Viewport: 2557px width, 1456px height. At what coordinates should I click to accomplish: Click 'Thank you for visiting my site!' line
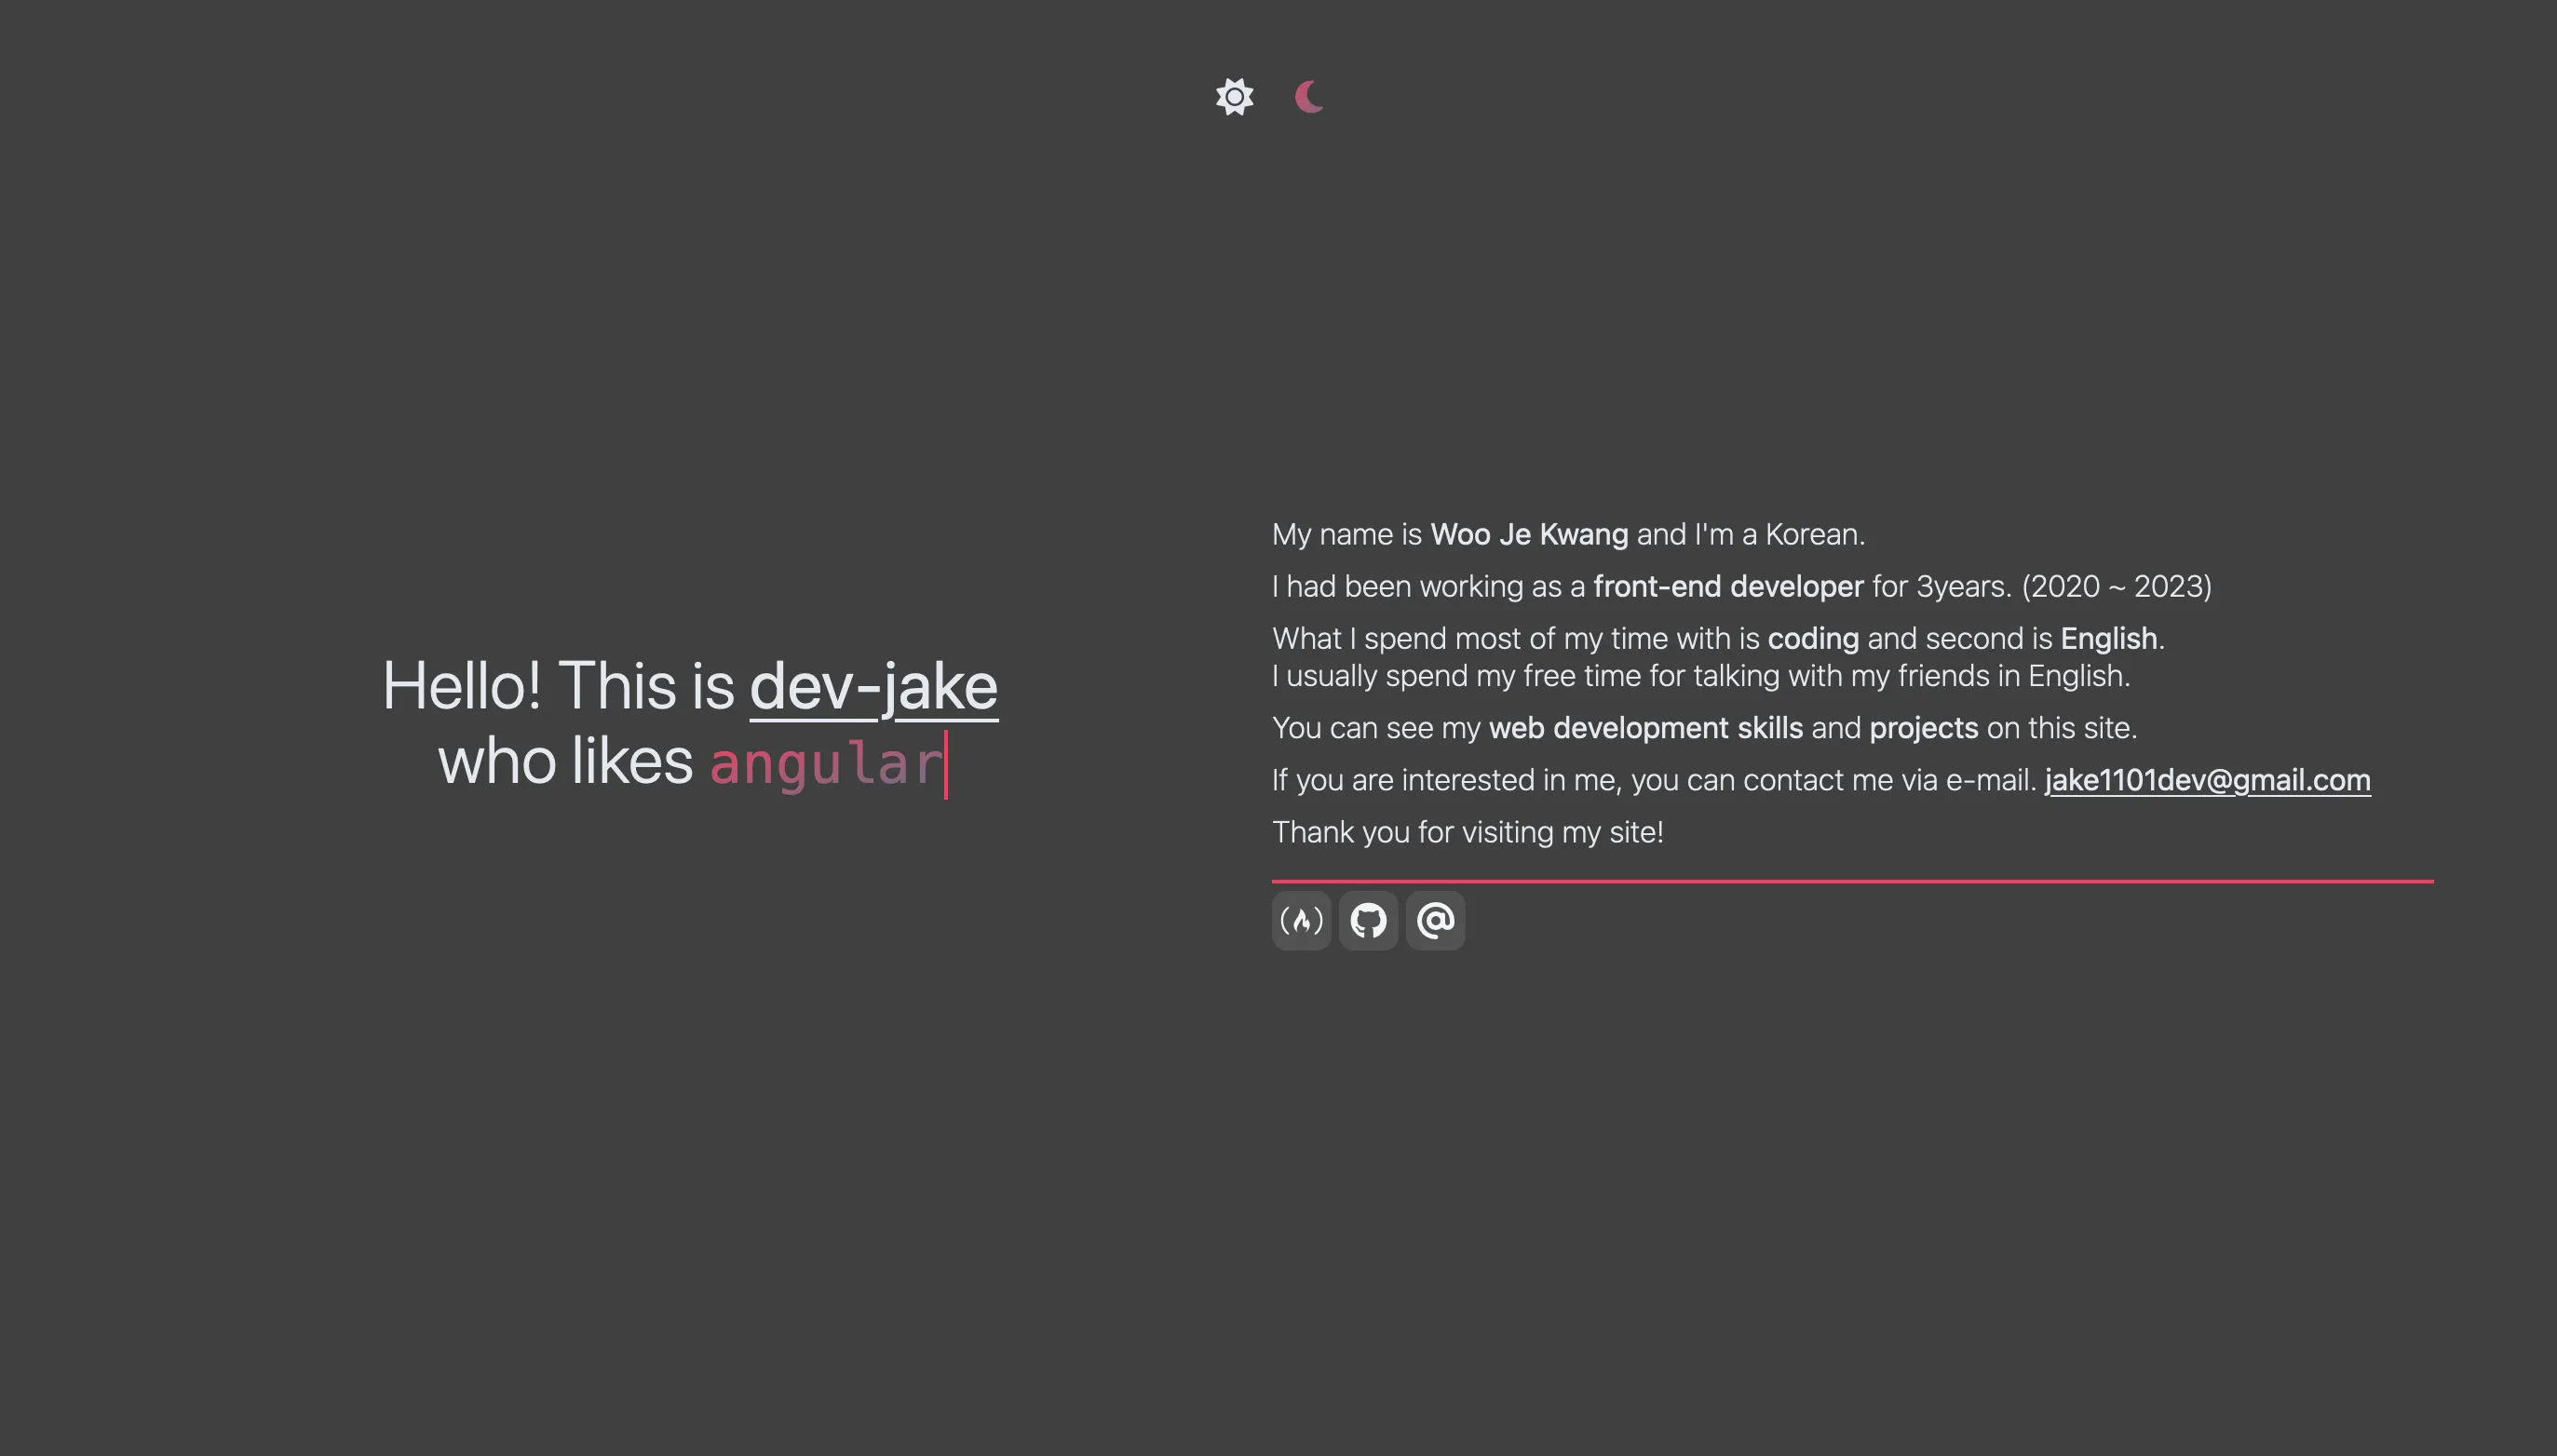click(x=1467, y=832)
